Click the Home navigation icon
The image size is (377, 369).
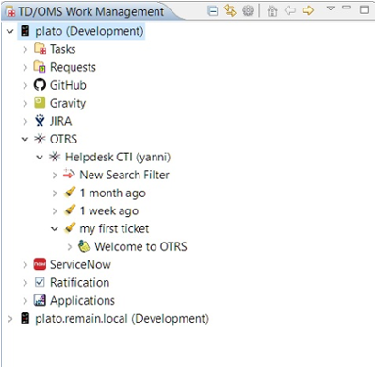coord(272,11)
